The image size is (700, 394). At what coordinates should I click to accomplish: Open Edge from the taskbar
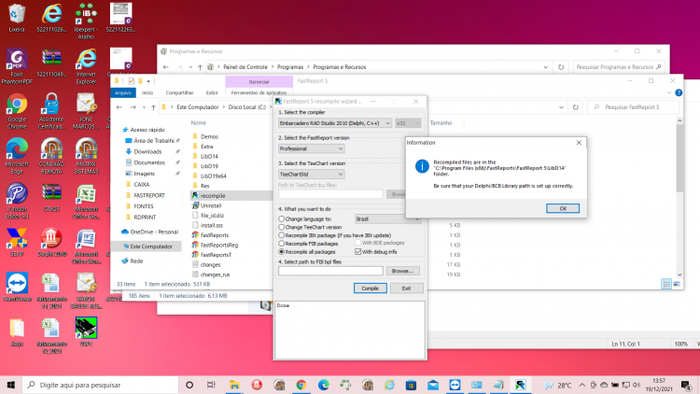tap(323, 385)
